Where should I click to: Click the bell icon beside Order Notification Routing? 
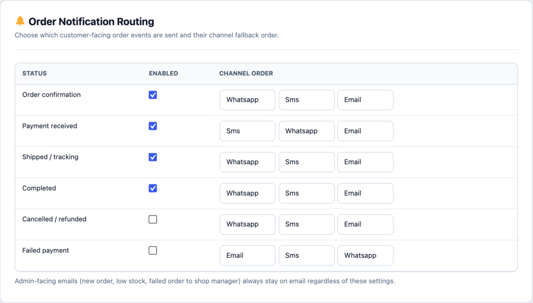[20, 21]
